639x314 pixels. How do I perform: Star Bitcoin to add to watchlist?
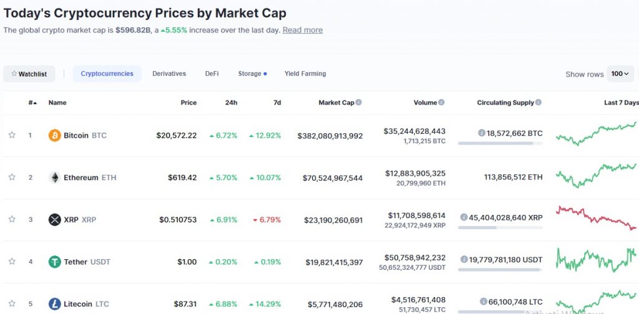pos(12,135)
